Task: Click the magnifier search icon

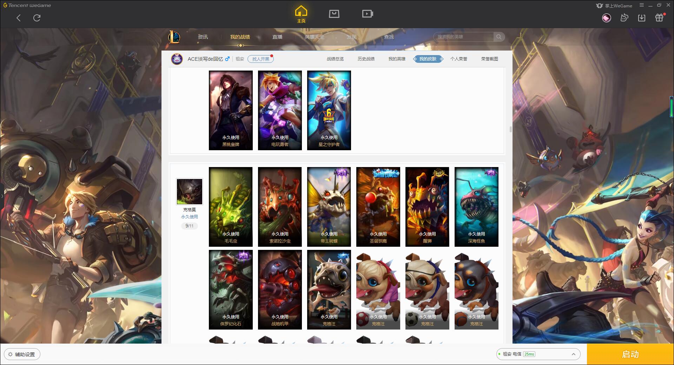Action: 499,37
